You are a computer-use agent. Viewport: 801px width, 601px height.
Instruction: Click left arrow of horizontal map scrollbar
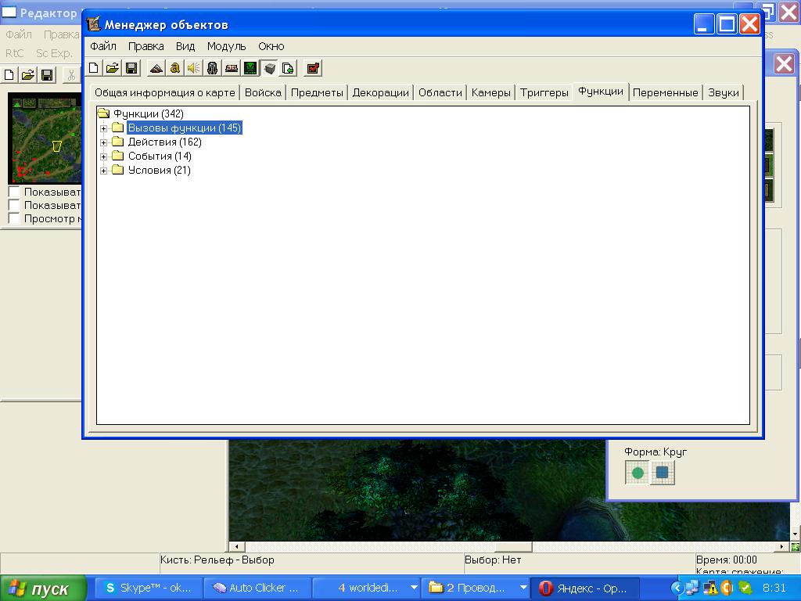(x=236, y=546)
